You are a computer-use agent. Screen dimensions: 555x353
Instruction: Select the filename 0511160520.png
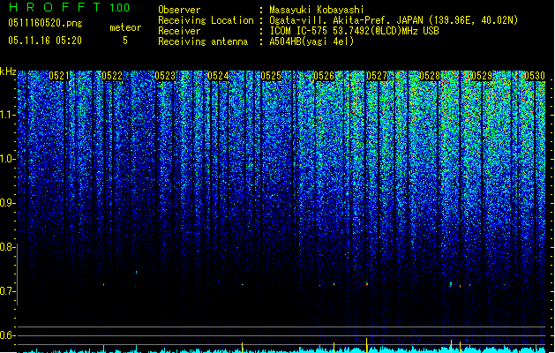tap(45, 23)
